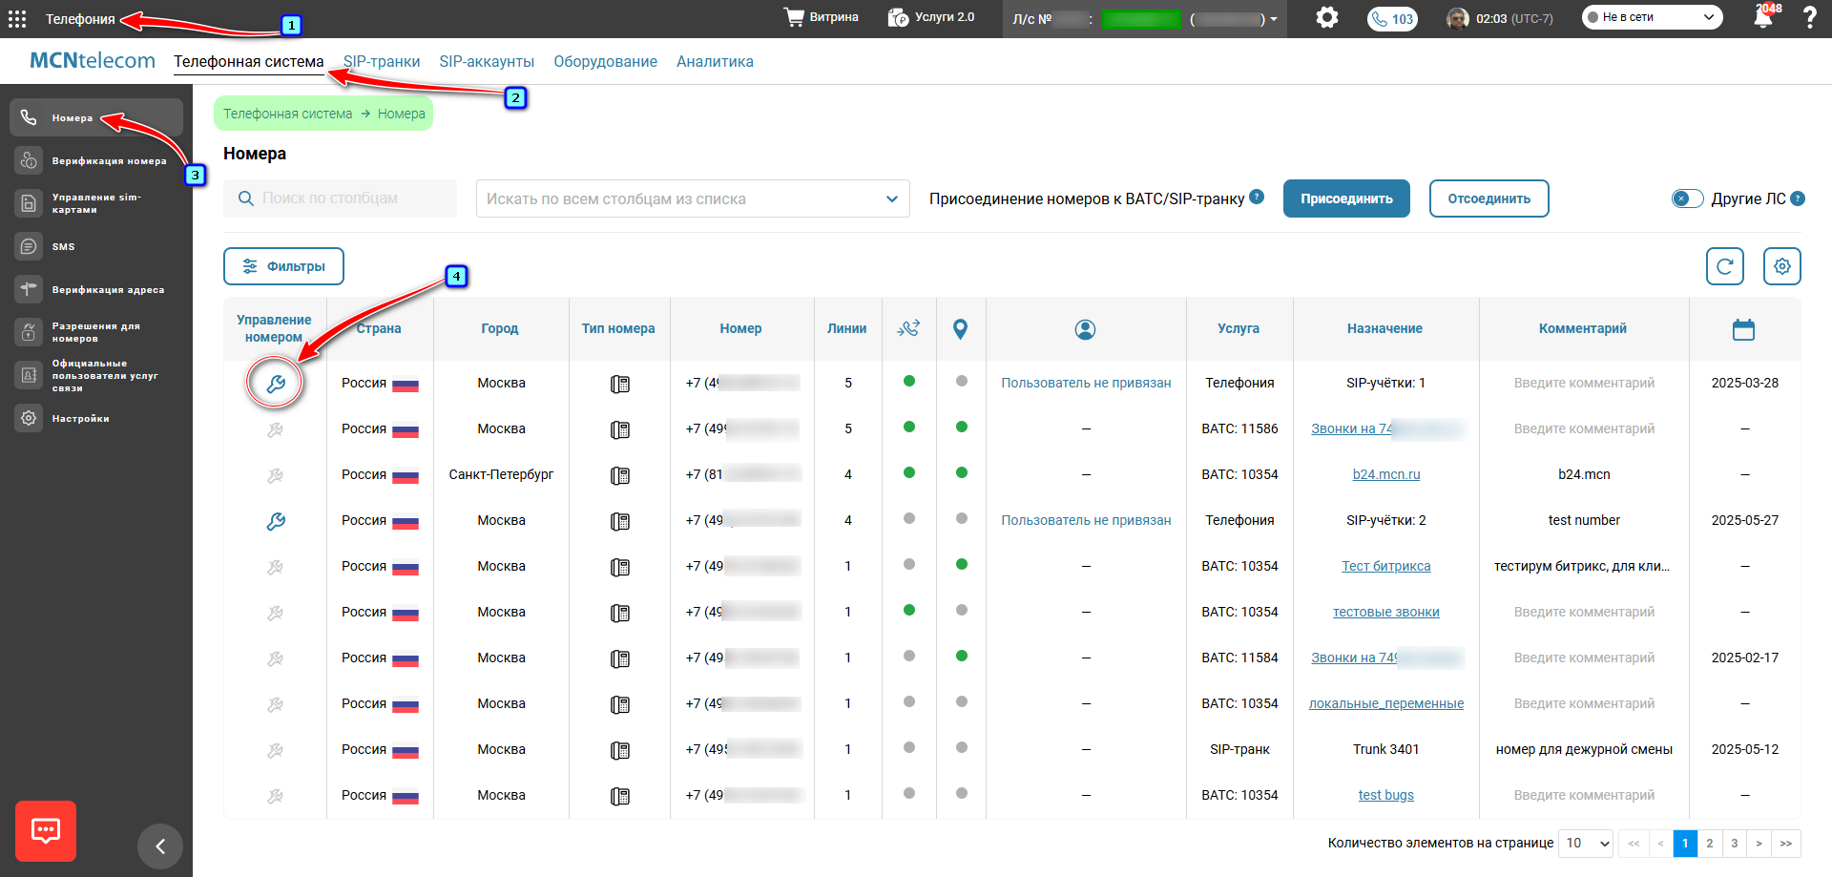The height and width of the screenshot is (877, 1832).
Task: Click the Отсоединить button
Action: click(1488, 198)
